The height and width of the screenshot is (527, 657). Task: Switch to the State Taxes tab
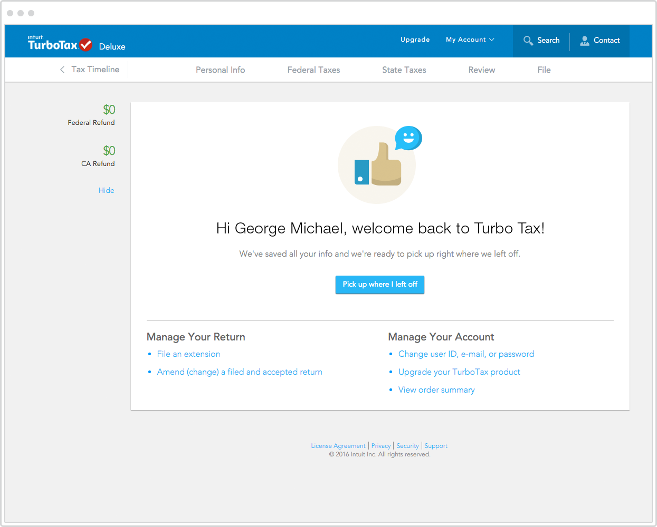[x=404, y=70]
